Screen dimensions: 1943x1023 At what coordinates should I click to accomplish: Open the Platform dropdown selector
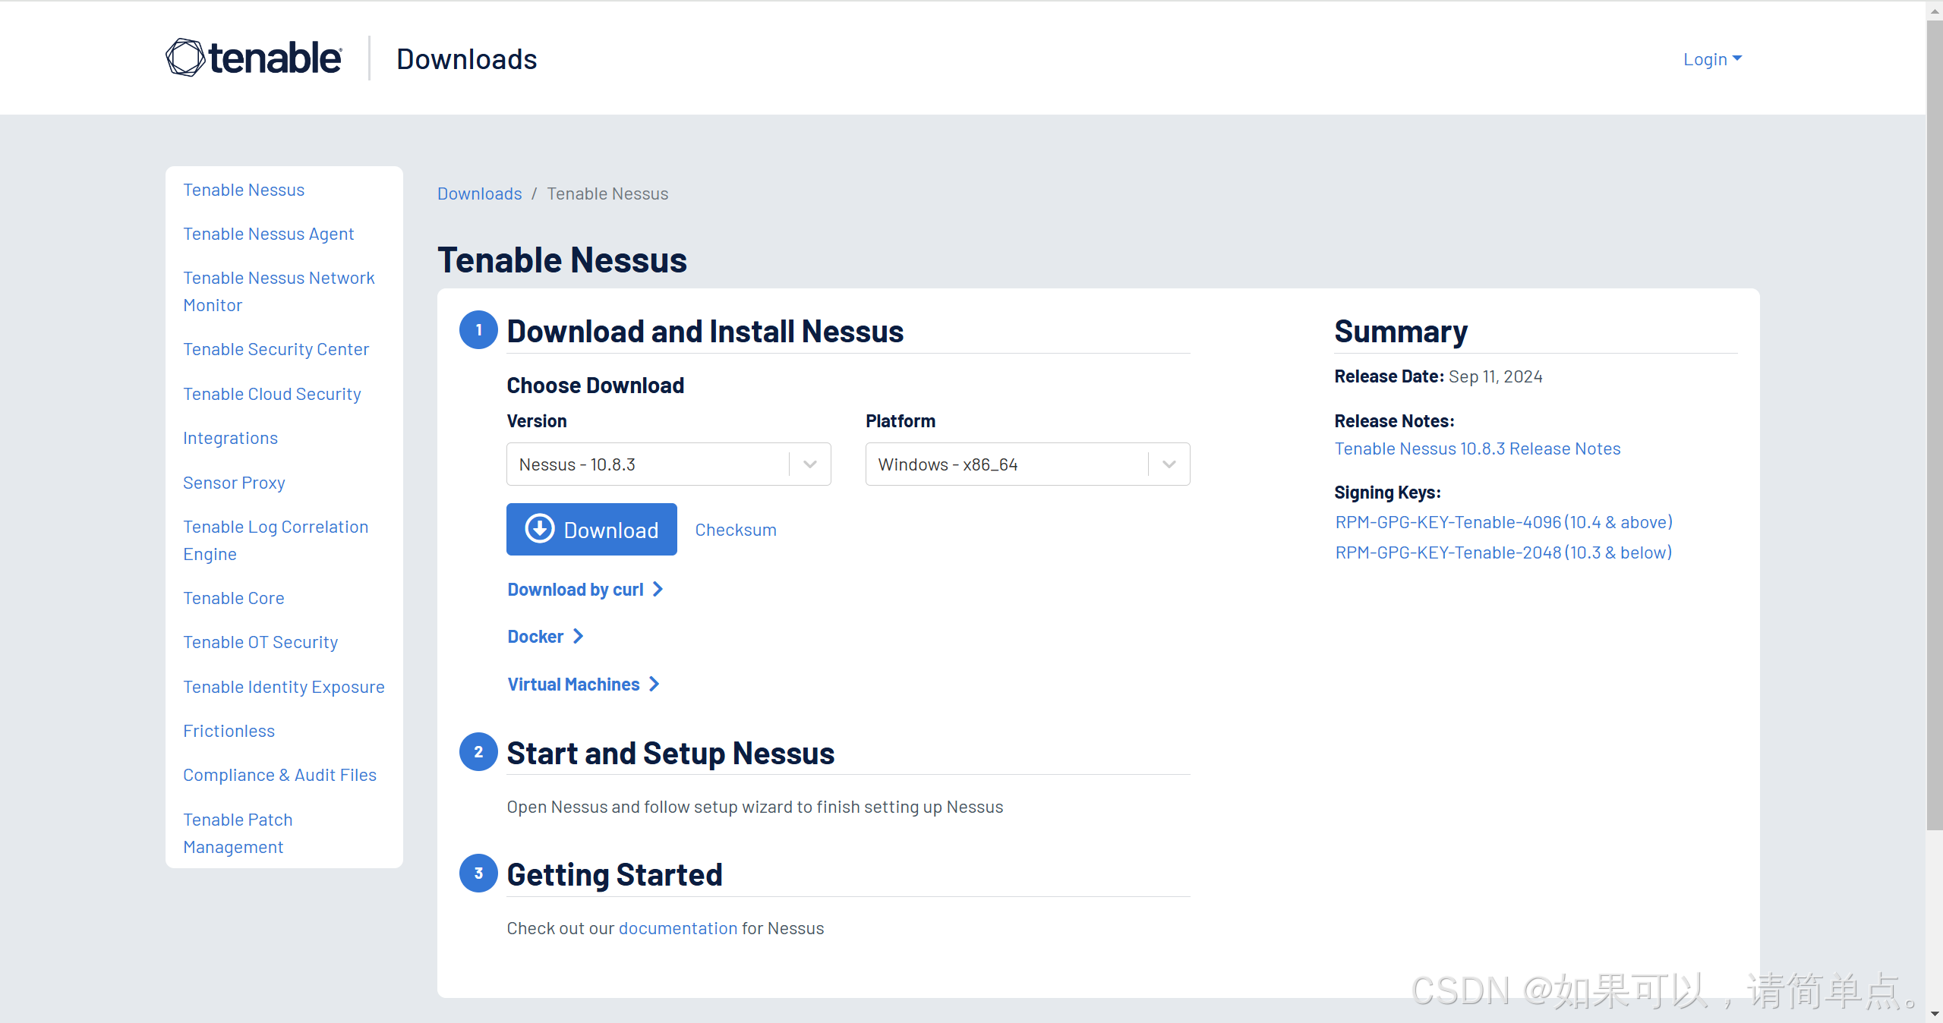click(x=1027, y=464)
